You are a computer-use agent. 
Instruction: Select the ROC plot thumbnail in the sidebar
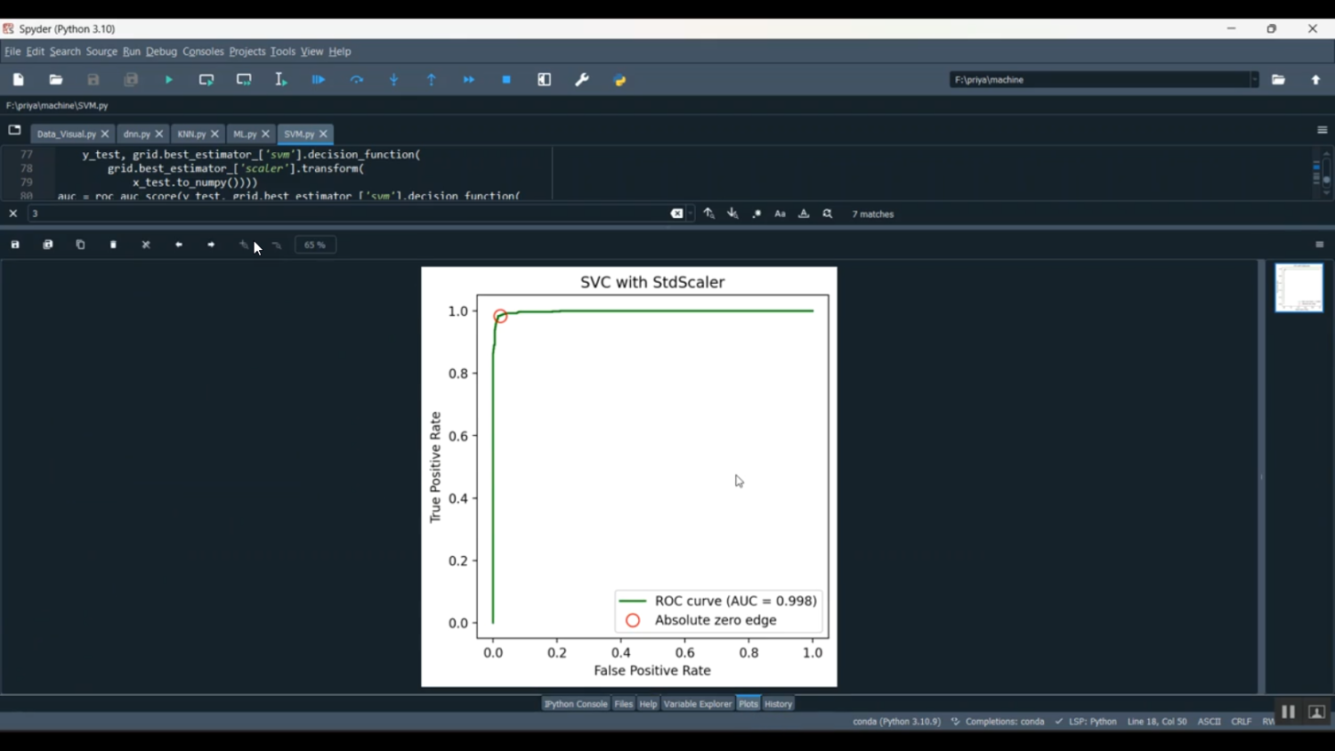coord(1299,287)
